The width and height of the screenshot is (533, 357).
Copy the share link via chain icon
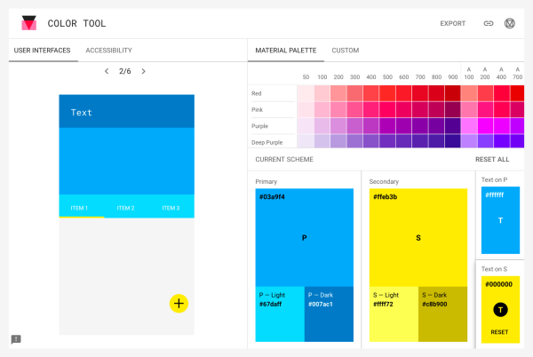click(489, 23)
